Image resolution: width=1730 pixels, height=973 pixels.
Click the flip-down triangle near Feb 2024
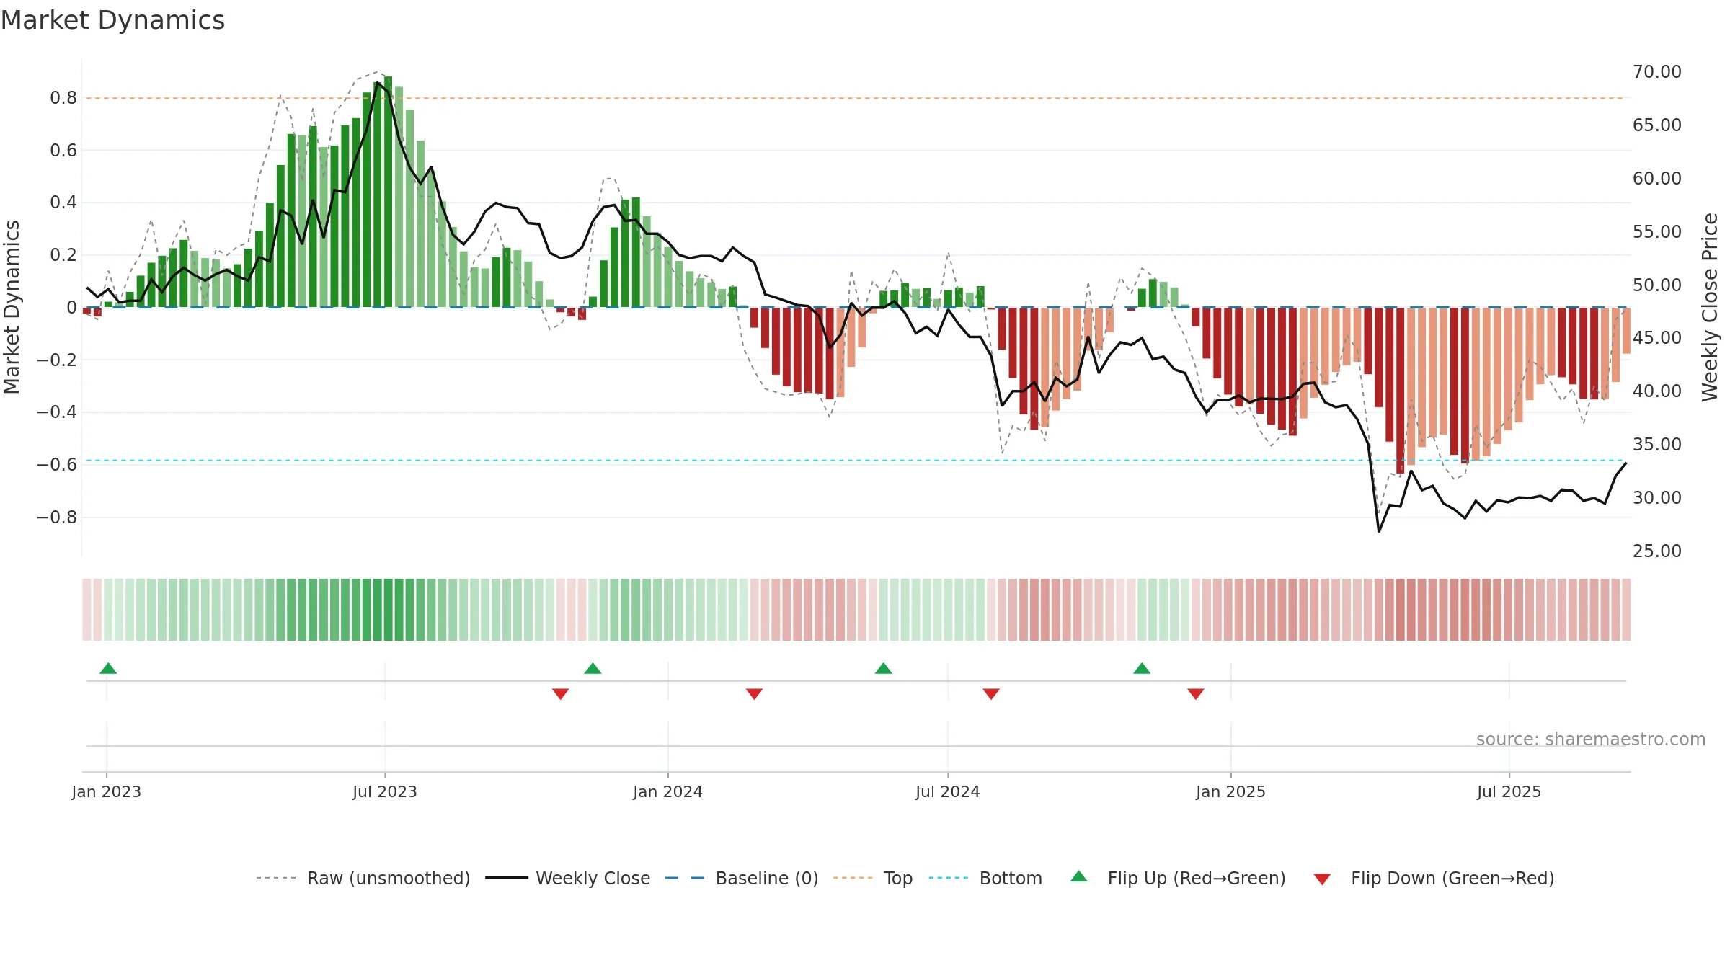(x=755, y=693)
